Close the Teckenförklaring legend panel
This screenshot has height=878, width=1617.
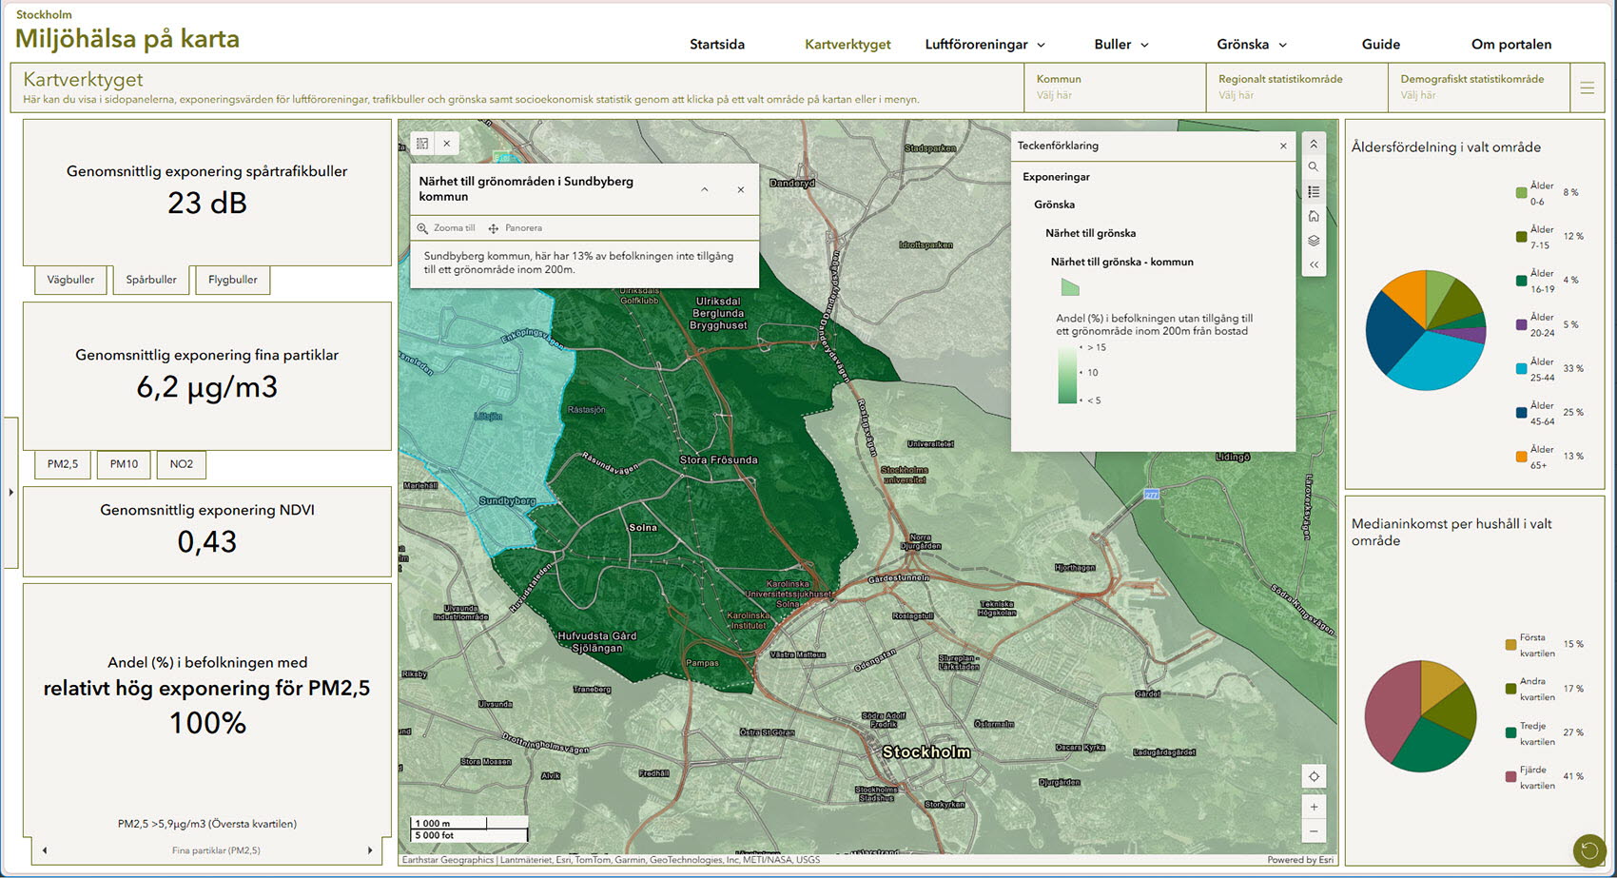(x=1283, y=146)
